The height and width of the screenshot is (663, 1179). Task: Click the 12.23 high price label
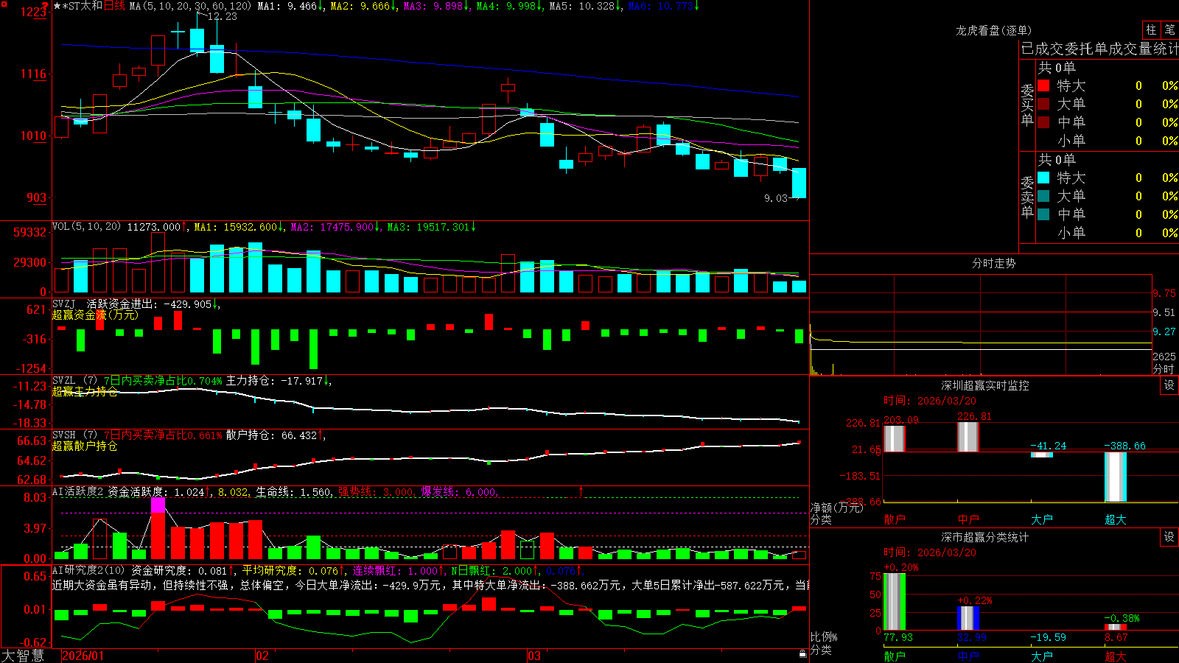(x=222, y=16)
